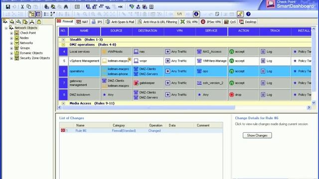319x179 pixels.
Task: Open the IPS tab
Action: click(97, 22)
